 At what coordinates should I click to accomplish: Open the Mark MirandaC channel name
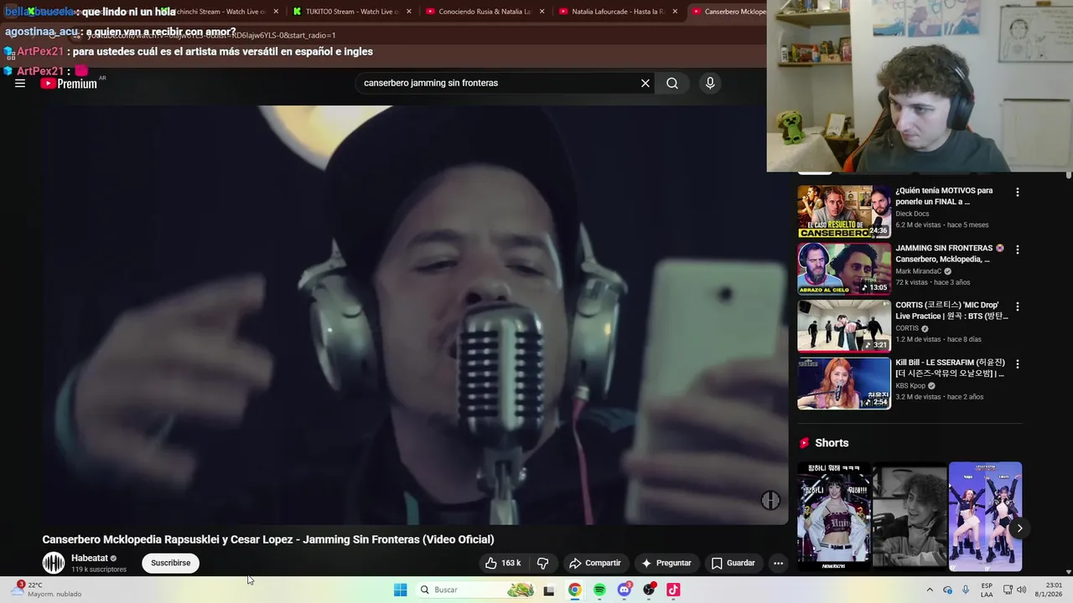(919, 271)
